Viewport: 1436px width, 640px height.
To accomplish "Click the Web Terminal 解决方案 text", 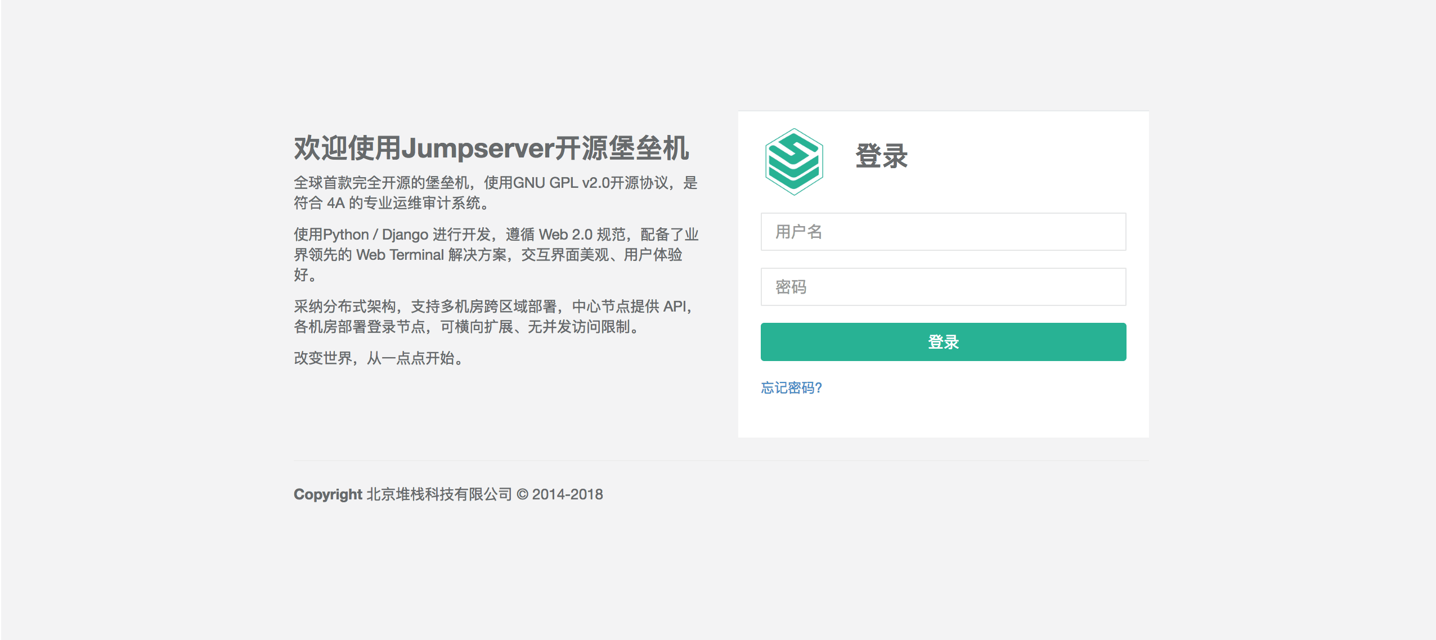I will click(x=431, y=255).
